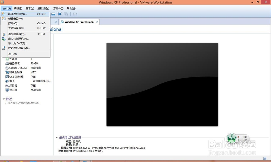Click the 正在使用设备 sound card value
The image size is (271, 162).
click(41, 81)
